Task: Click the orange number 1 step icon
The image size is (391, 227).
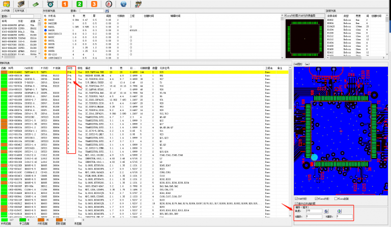Action: point(65,4)
